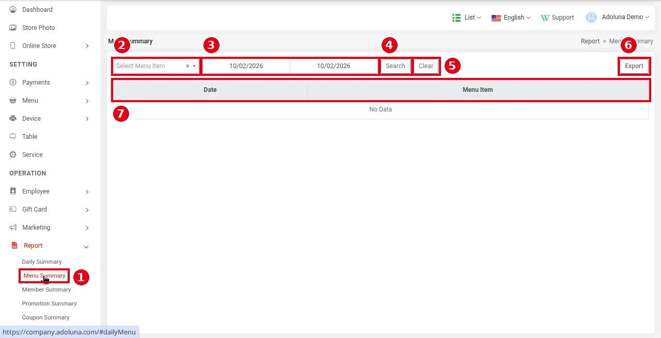
Task: Open Coupon Summary report
Action: click(45, 317)
